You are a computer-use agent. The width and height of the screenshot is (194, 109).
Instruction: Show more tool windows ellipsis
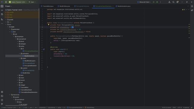tap(2, 23)
